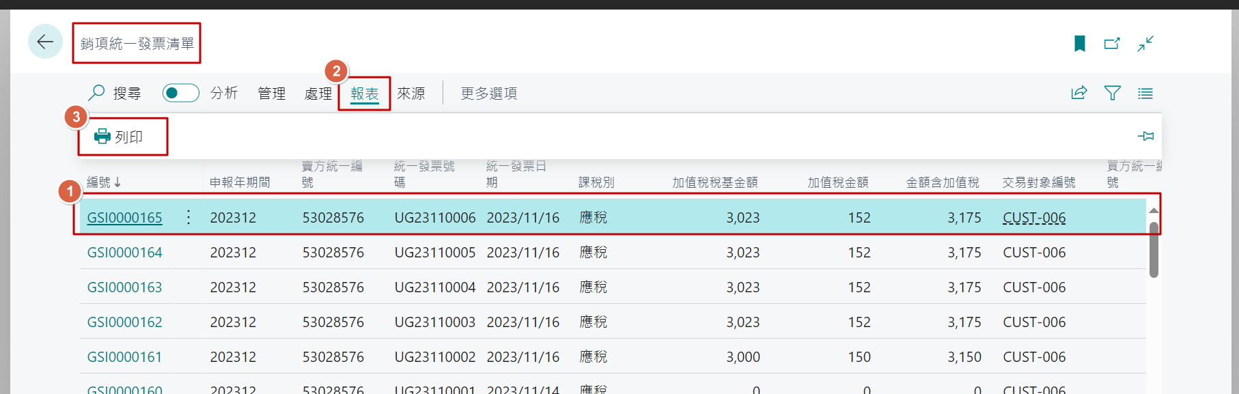Click the scrollbar up arrow of the list
Image resolution: width=1239 pixels, height=394 pixels.
(x=1154, y=210)
